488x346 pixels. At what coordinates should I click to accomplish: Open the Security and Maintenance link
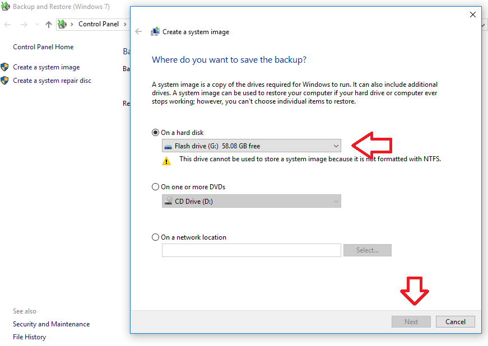click(x=51, y=324)
